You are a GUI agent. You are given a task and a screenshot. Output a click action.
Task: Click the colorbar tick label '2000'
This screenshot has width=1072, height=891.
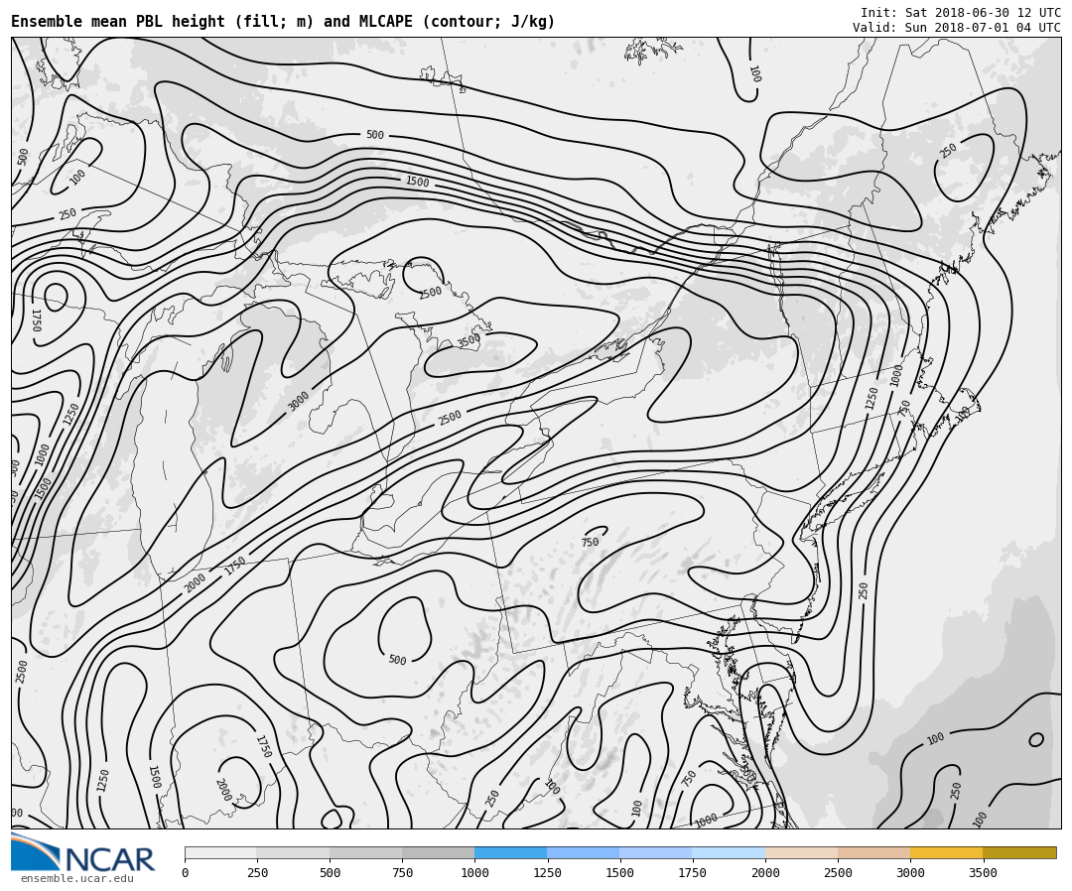(765, 872)
